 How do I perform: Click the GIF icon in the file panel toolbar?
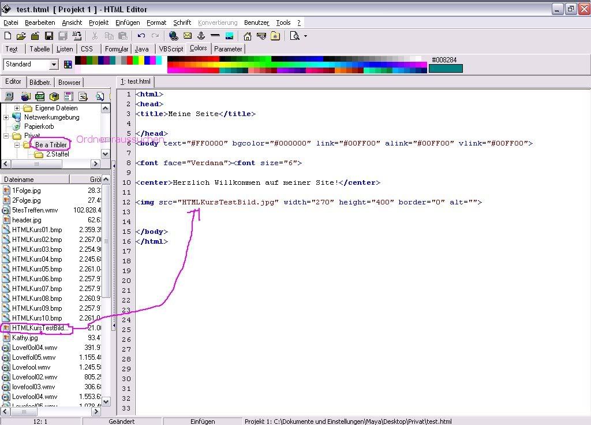(x=40, y=96)
